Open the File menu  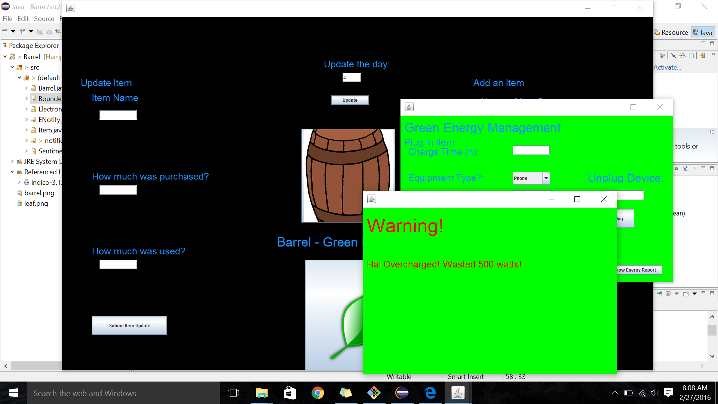coord(7,19)
